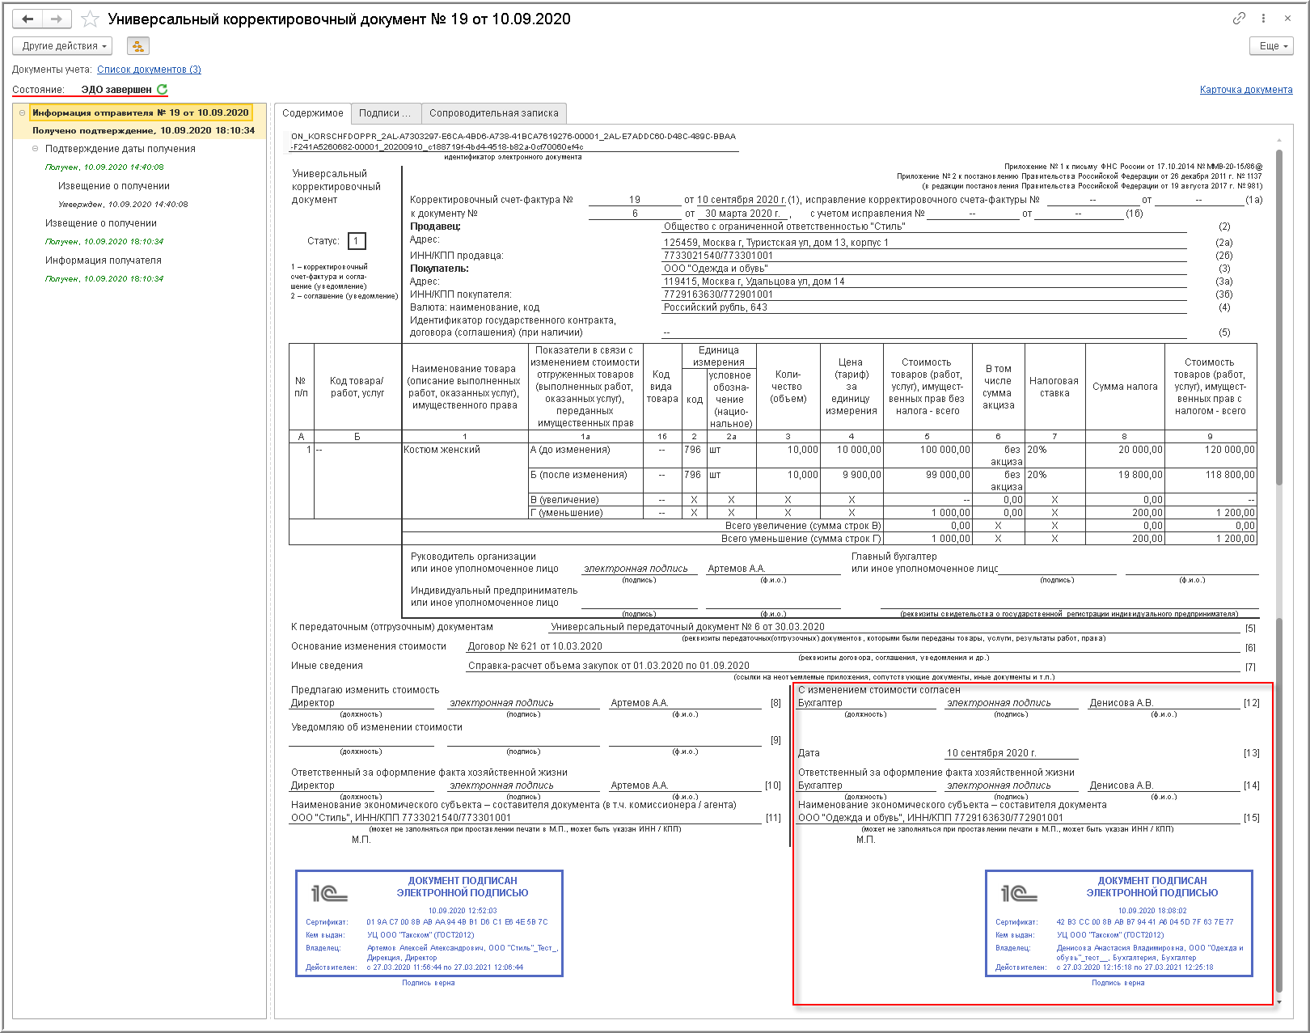Click Утвержден 10.09.2020 14:40:08 status
The width and height of the screenshot is (1310, 1033).
click(x=123, y=205)
